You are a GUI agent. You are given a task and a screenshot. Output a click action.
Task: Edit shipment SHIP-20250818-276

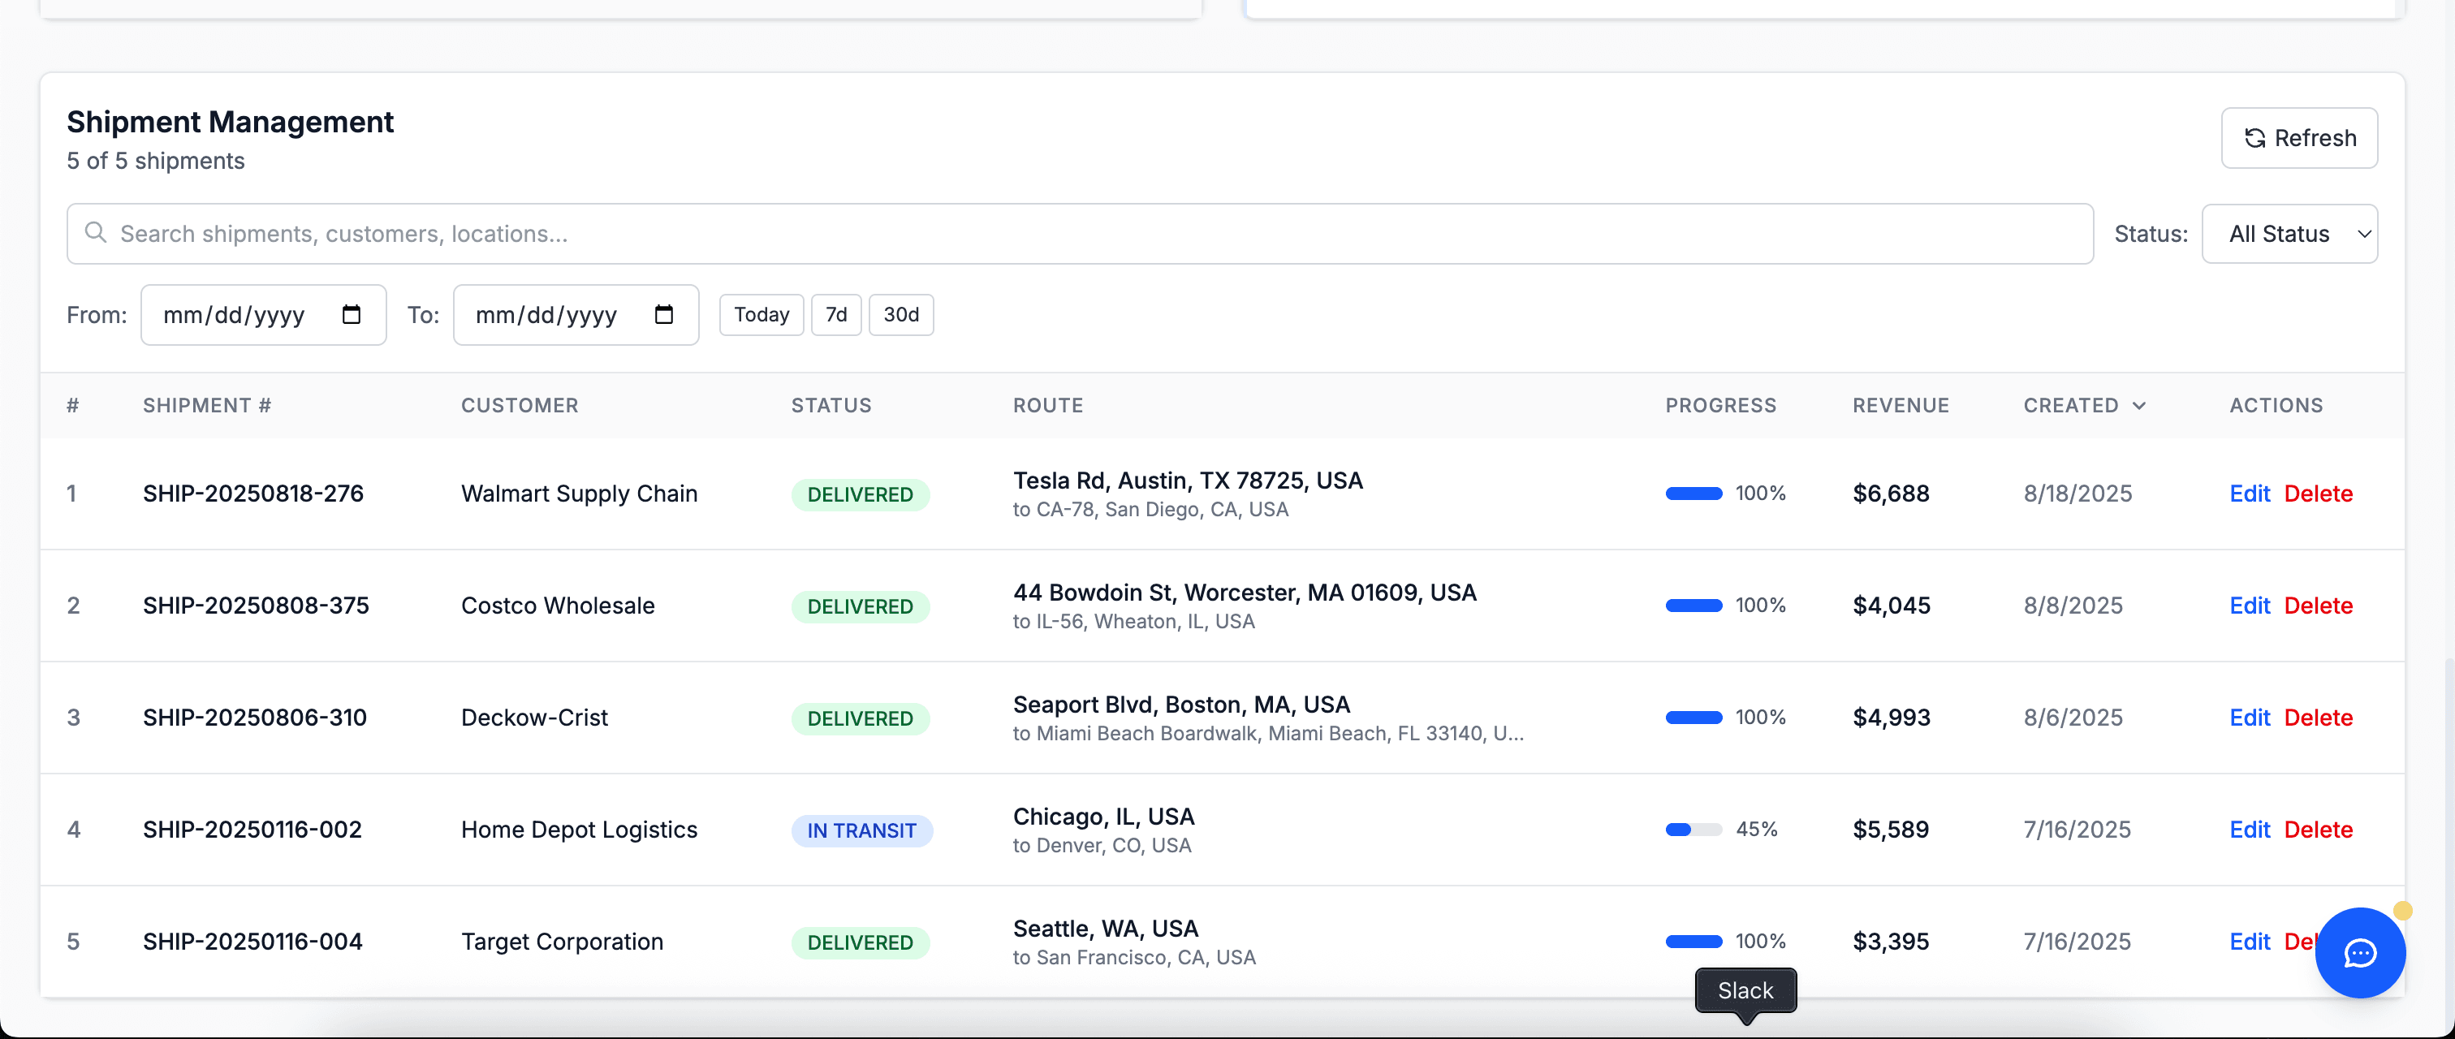(2250, 493)
